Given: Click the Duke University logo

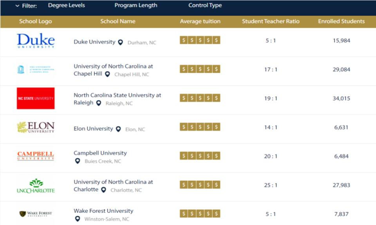Looking at the screenshot, I should pos(36,40).
